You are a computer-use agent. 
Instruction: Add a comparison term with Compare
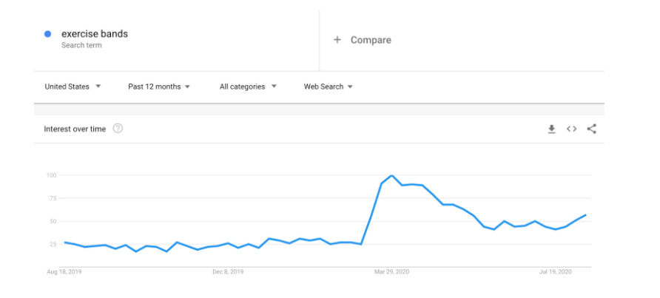pyautogui.click(x=370, y=40)
